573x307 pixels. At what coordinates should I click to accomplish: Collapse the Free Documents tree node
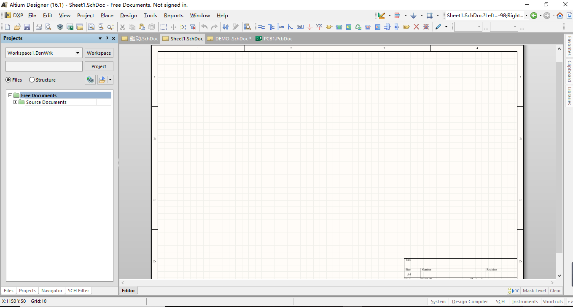[x=11, y=95]
